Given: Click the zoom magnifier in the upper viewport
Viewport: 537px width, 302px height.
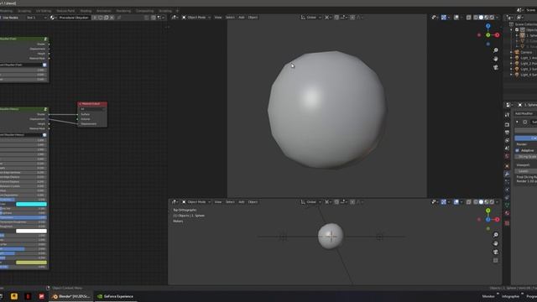Looking at the screenshot, I should [496, 50].
